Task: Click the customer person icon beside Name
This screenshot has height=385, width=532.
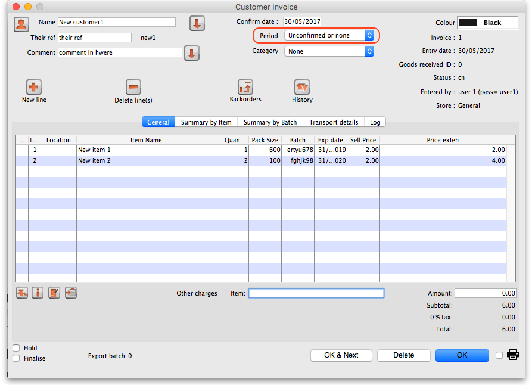Action: pos(21,24)
